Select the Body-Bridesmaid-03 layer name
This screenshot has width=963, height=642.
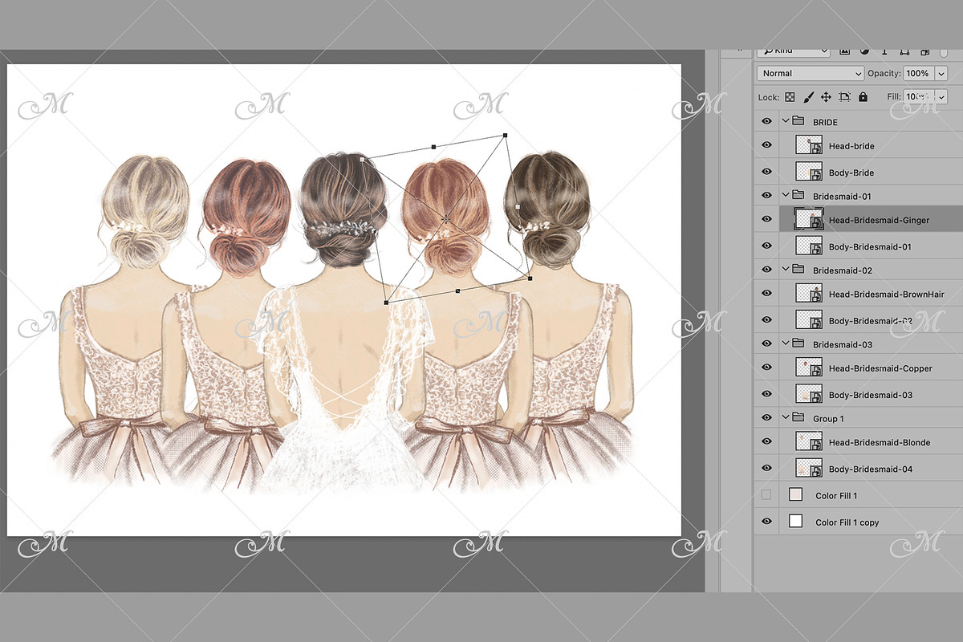pos(871,395)
